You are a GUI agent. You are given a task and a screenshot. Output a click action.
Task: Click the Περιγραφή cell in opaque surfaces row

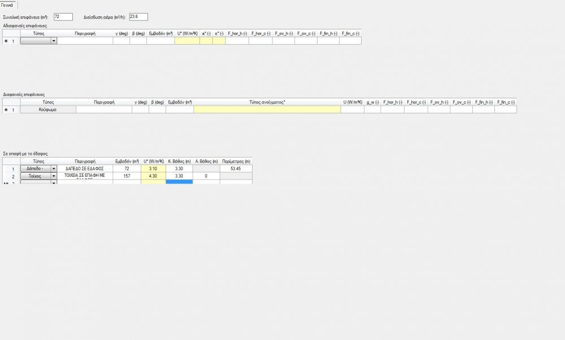point(85,41)
